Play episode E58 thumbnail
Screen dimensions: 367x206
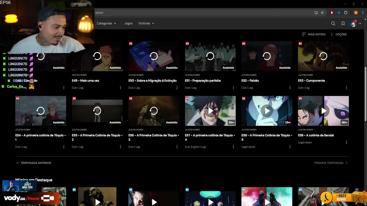pyautogui.click(x=267, y=111)
